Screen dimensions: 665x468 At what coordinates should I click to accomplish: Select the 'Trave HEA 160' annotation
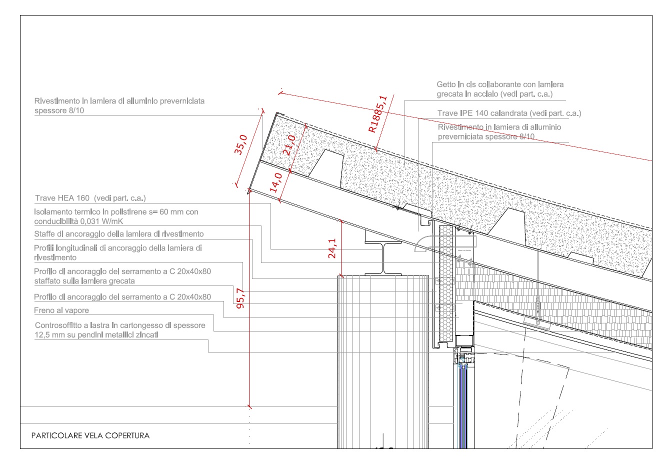[x=90, y=198]
